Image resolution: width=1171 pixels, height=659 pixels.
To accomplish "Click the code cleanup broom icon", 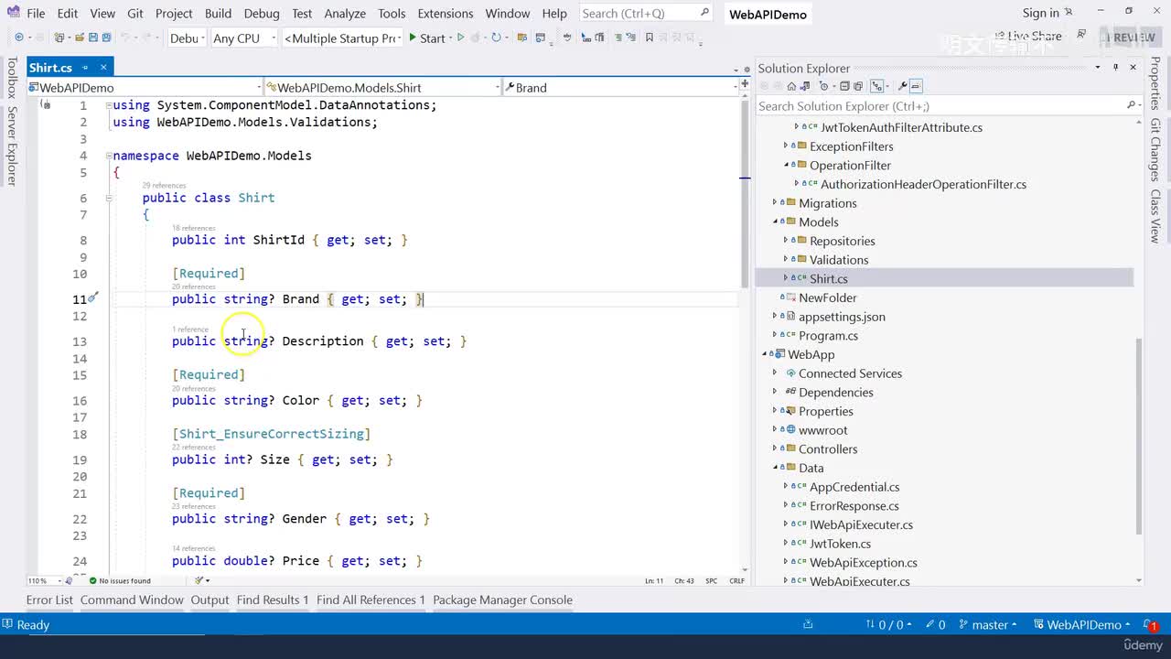I will click(x=199, y=580).
